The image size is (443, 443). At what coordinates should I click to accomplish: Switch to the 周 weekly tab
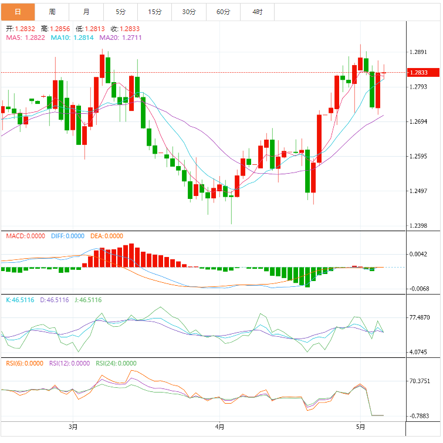52,12
